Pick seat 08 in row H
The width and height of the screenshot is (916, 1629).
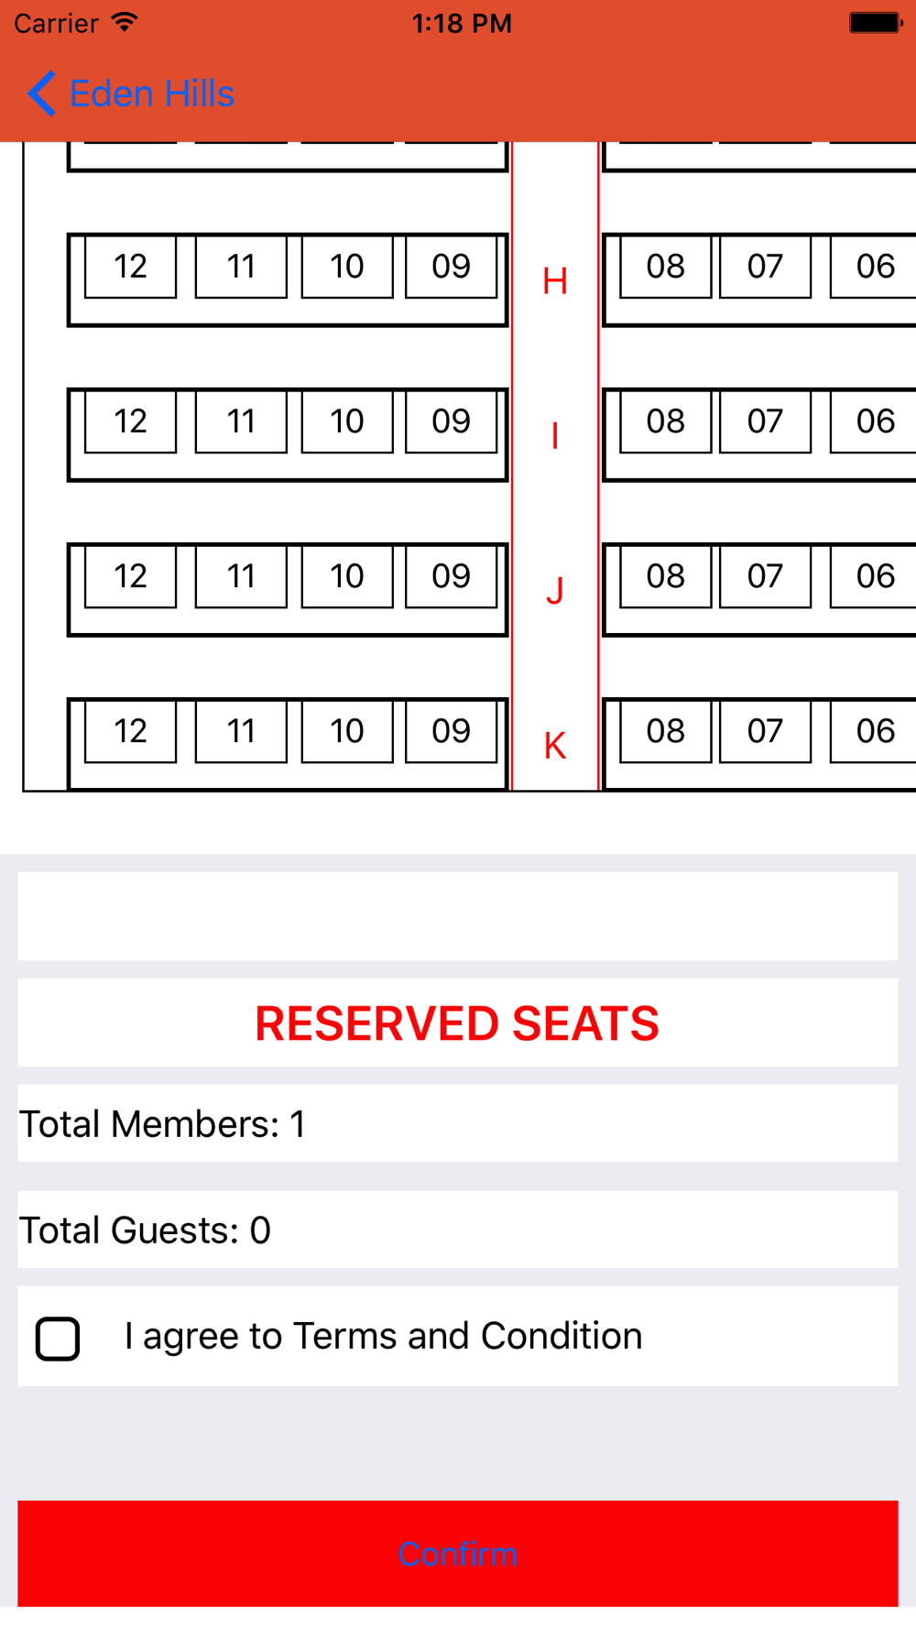pyautogui.click(x=666, y=267)
